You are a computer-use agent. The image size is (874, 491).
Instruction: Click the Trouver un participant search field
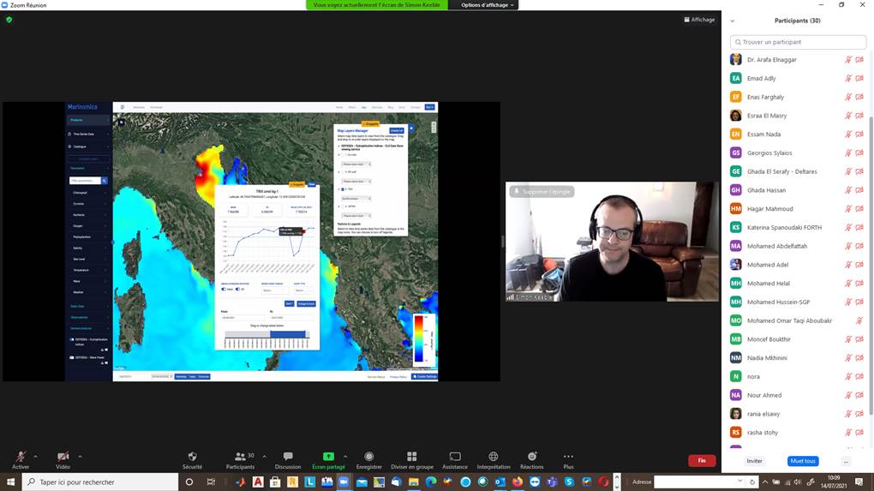799,42
